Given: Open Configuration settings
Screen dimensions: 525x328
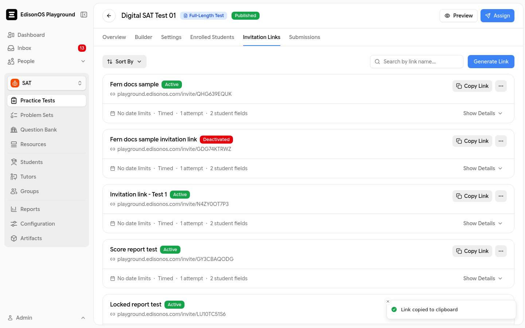Looking at the screenshot, I should point(47,224).
